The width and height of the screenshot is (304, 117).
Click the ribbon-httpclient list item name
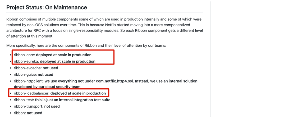[x=28, y=81]
